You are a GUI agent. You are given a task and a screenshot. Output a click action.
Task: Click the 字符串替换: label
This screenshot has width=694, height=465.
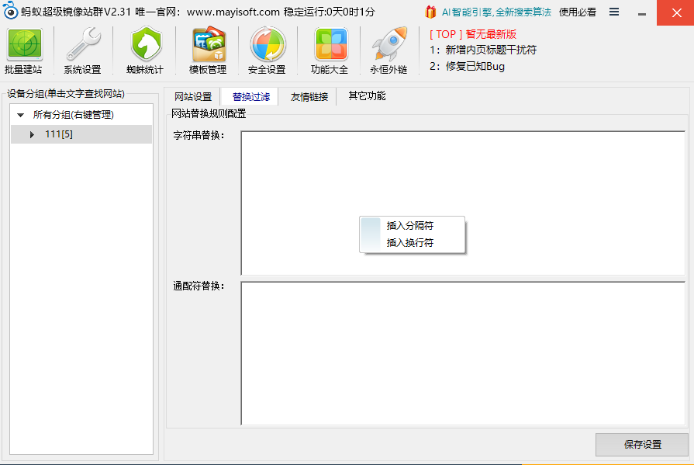tap(199, 136)
